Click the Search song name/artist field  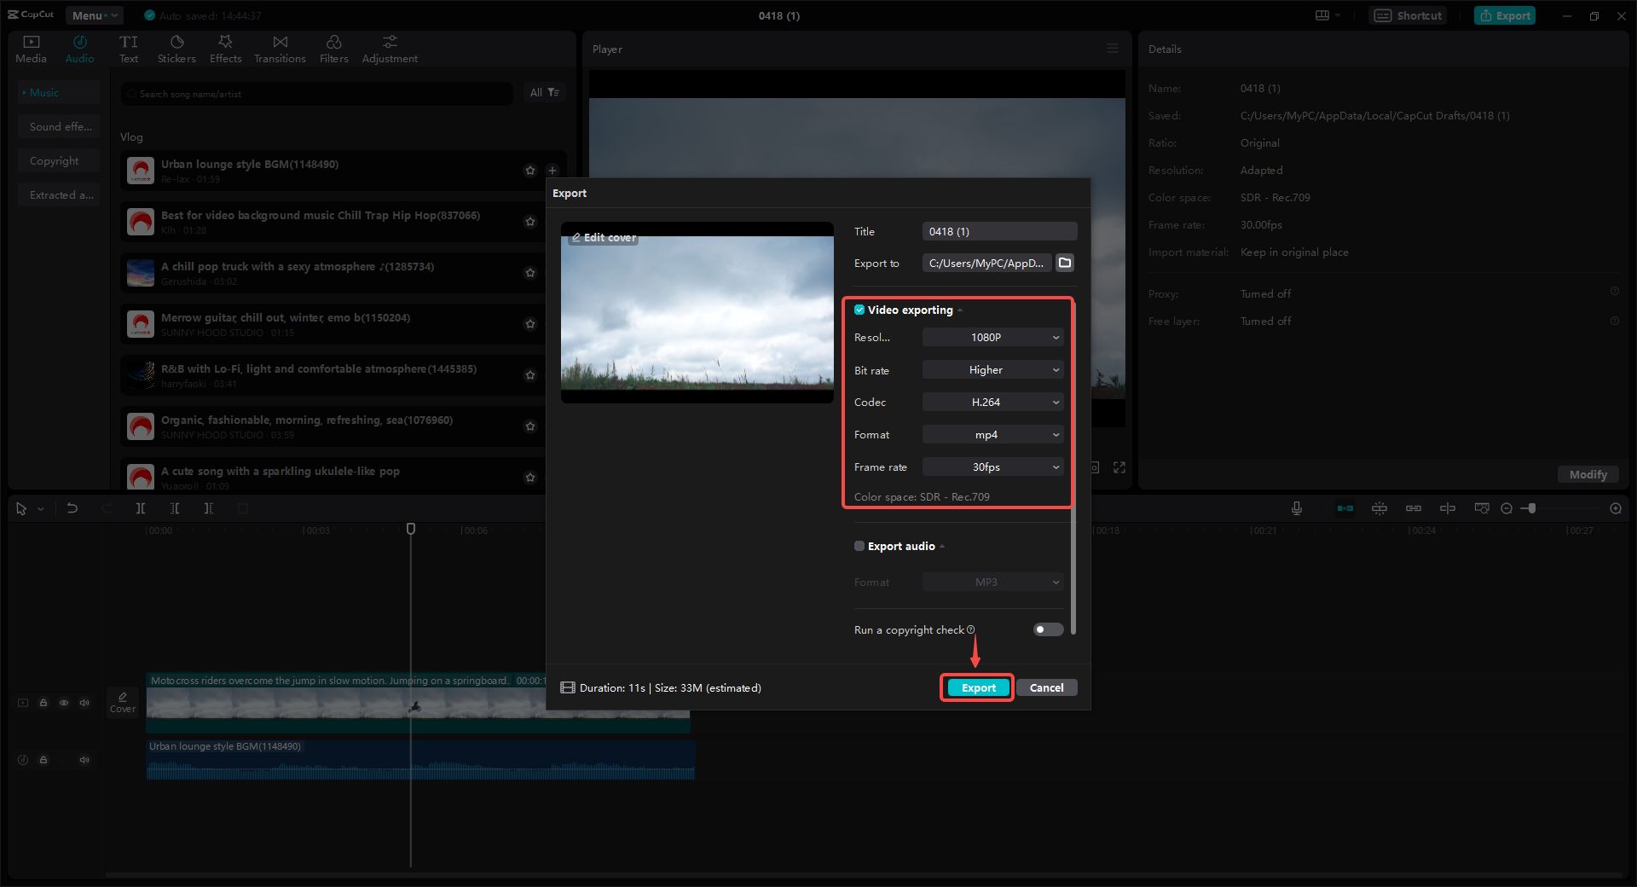(x=315, y=94)
